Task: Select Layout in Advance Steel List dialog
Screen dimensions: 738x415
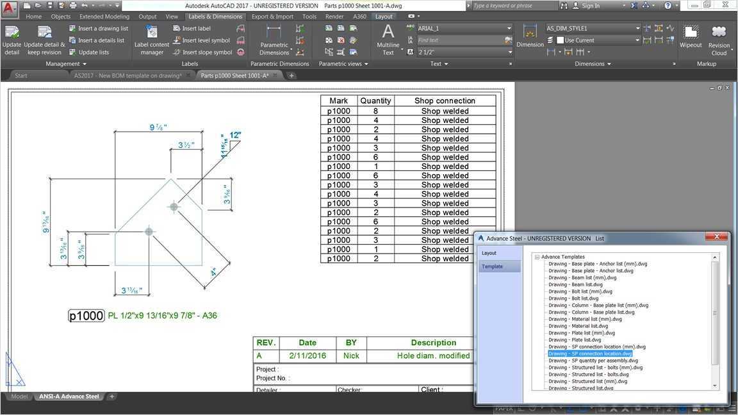Action: point(489,253)
